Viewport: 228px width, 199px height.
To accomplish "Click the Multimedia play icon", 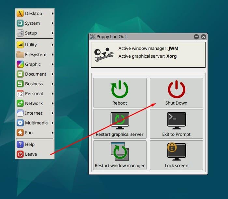I will click(x=20, y=123).
